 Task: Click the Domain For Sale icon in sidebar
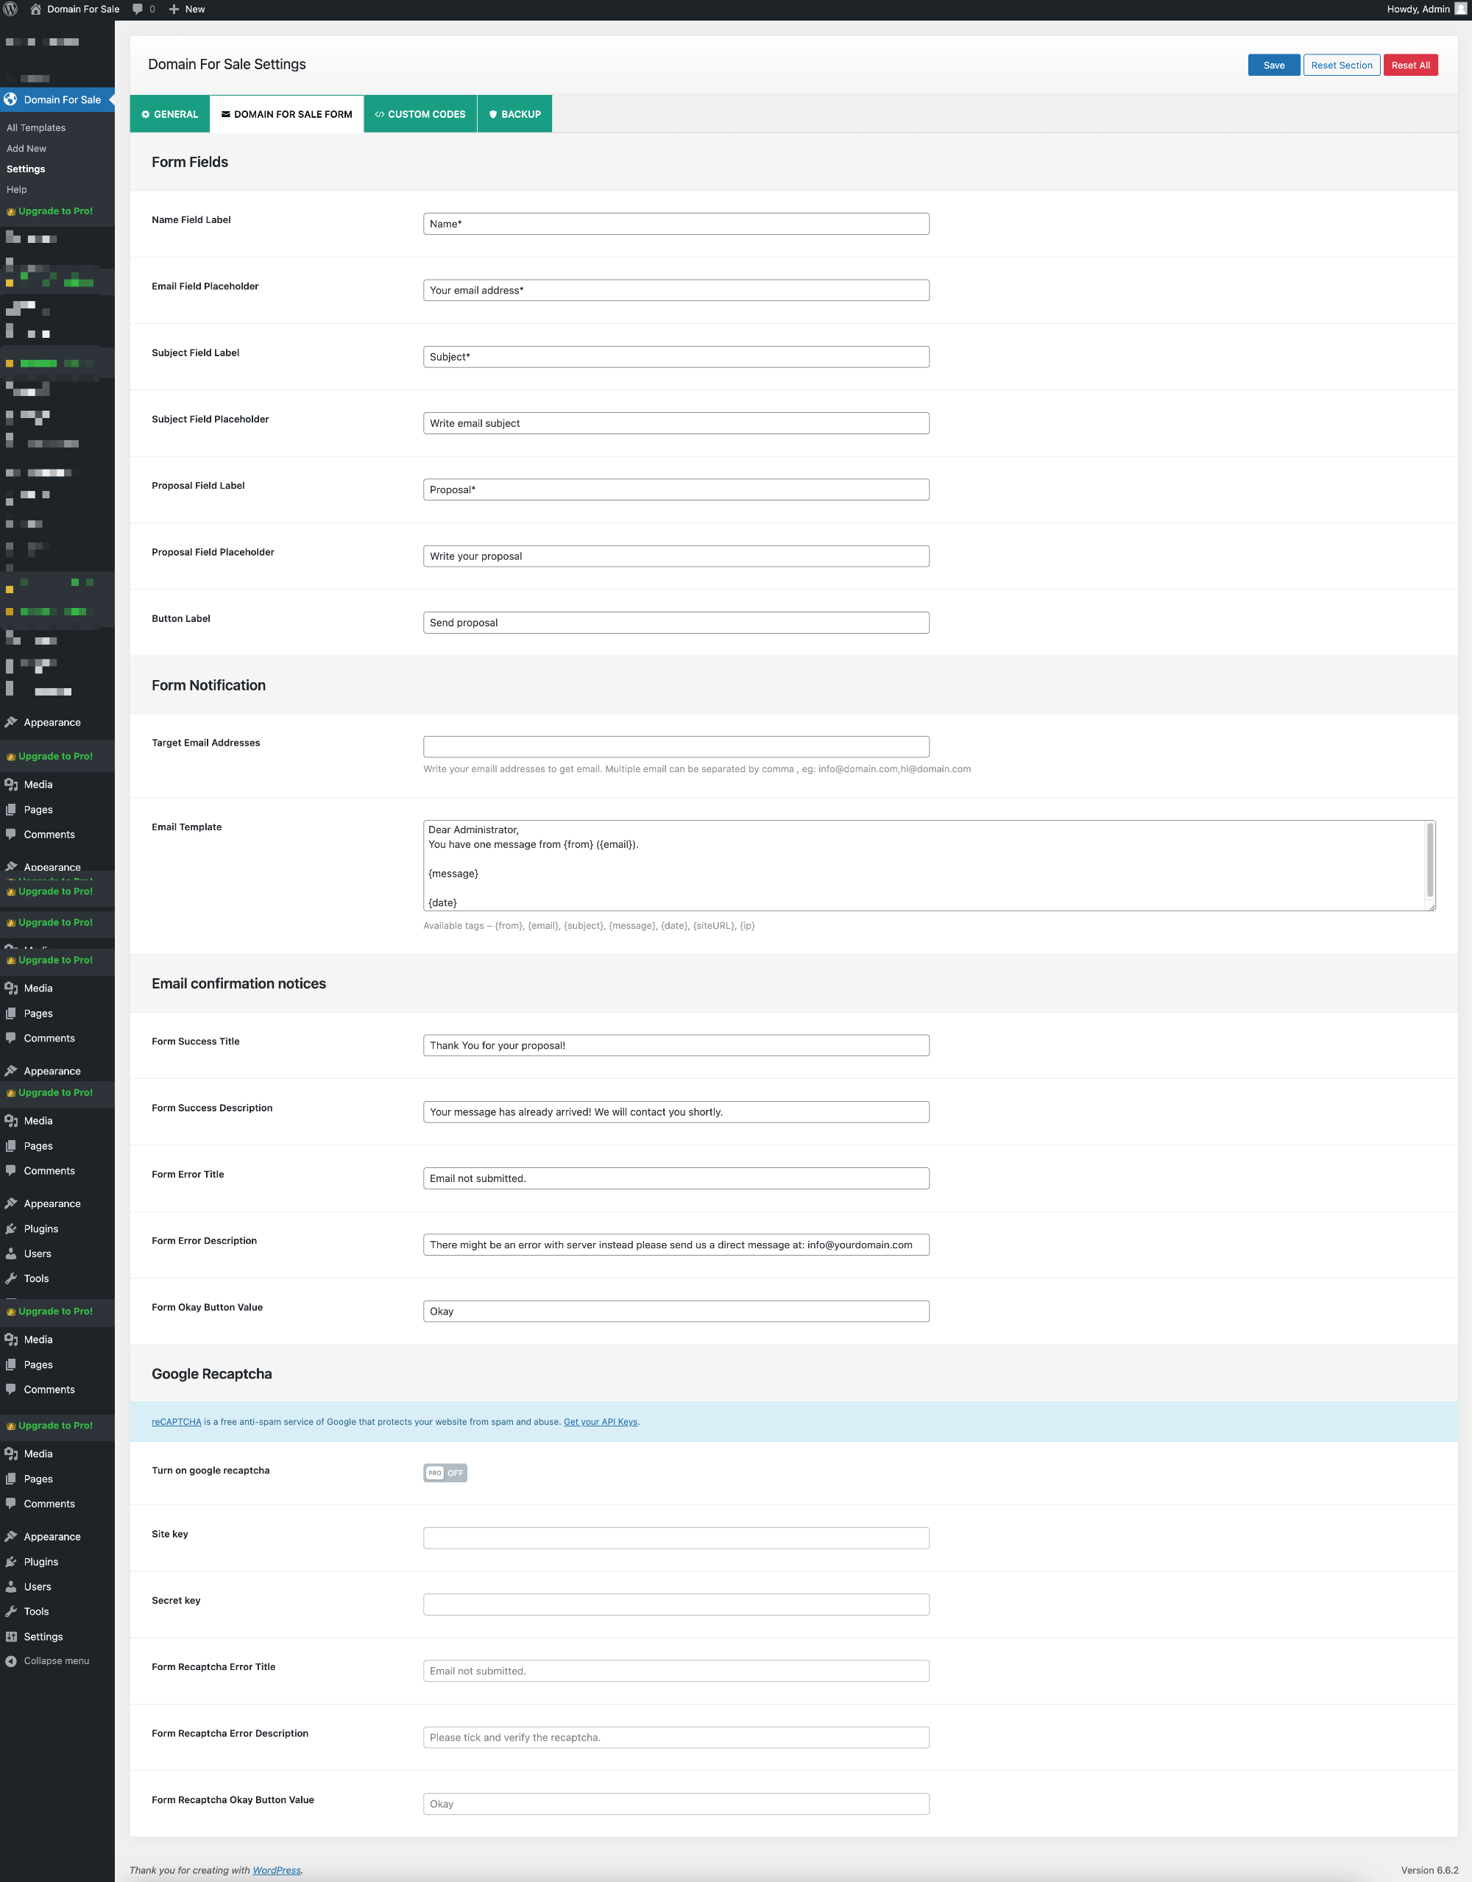(x=13, y=98)
